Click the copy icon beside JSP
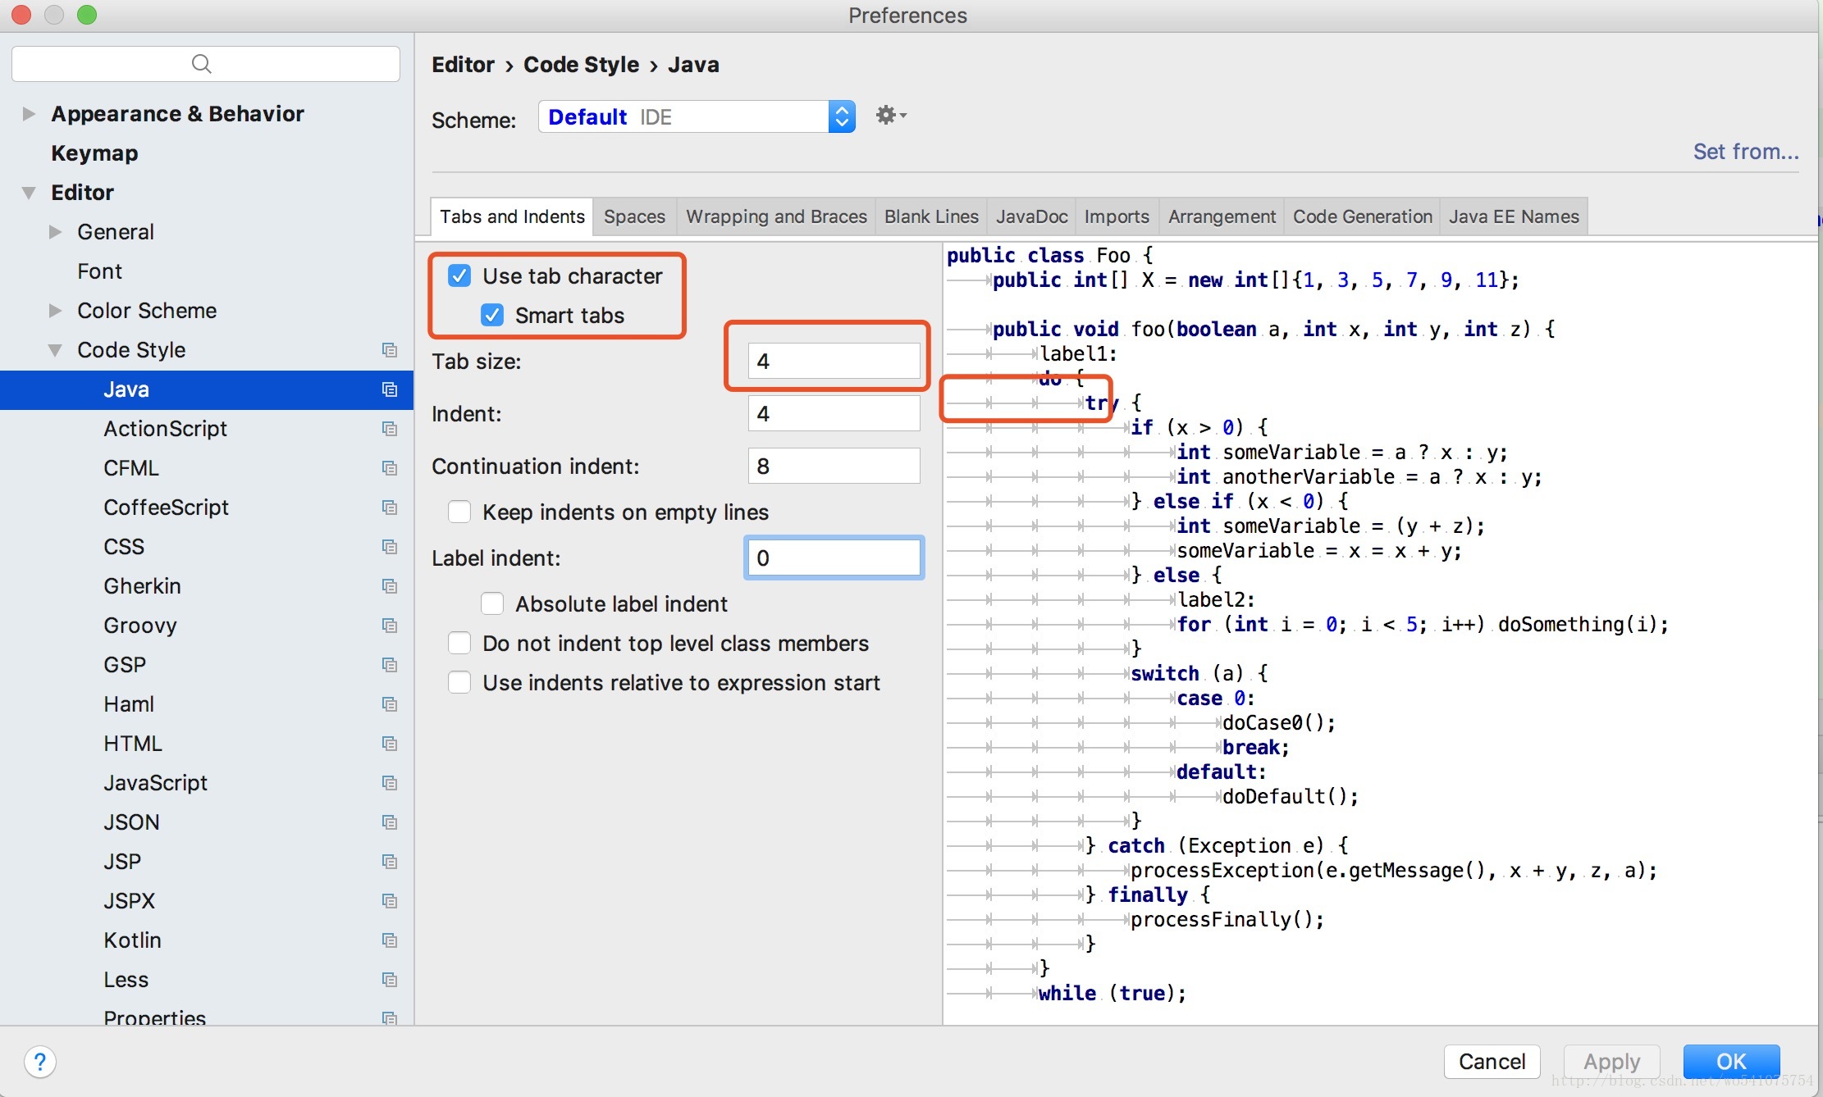Viewport: 1823px width, 1097px height. 390,862
